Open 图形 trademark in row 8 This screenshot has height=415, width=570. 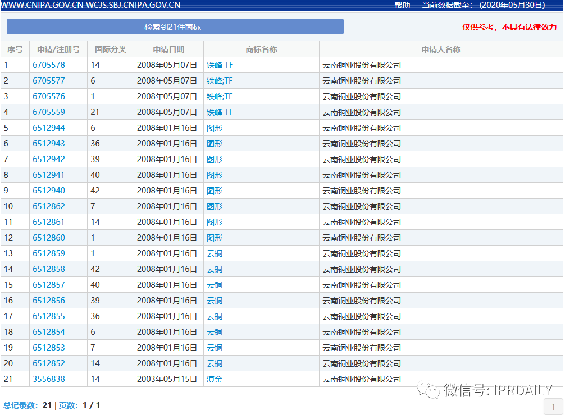215,174
